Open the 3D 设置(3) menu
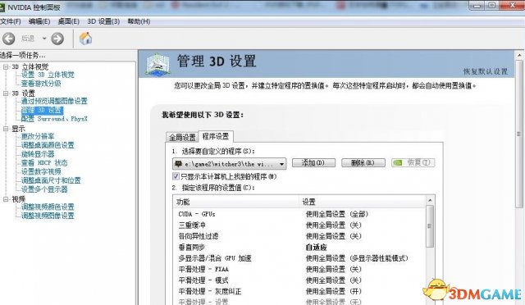This screenshot has width=525, height=305. [x=103, y=21]
